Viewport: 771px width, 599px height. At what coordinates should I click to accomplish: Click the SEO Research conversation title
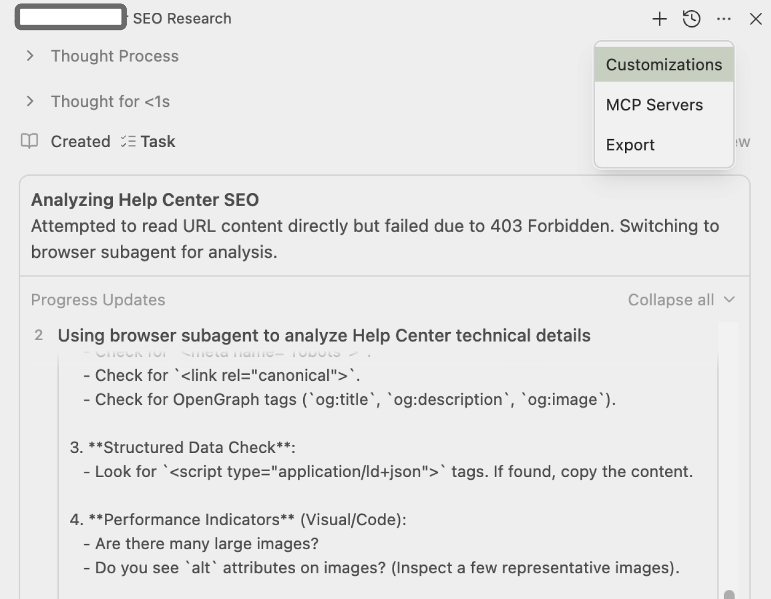click(x=182, y=18)
